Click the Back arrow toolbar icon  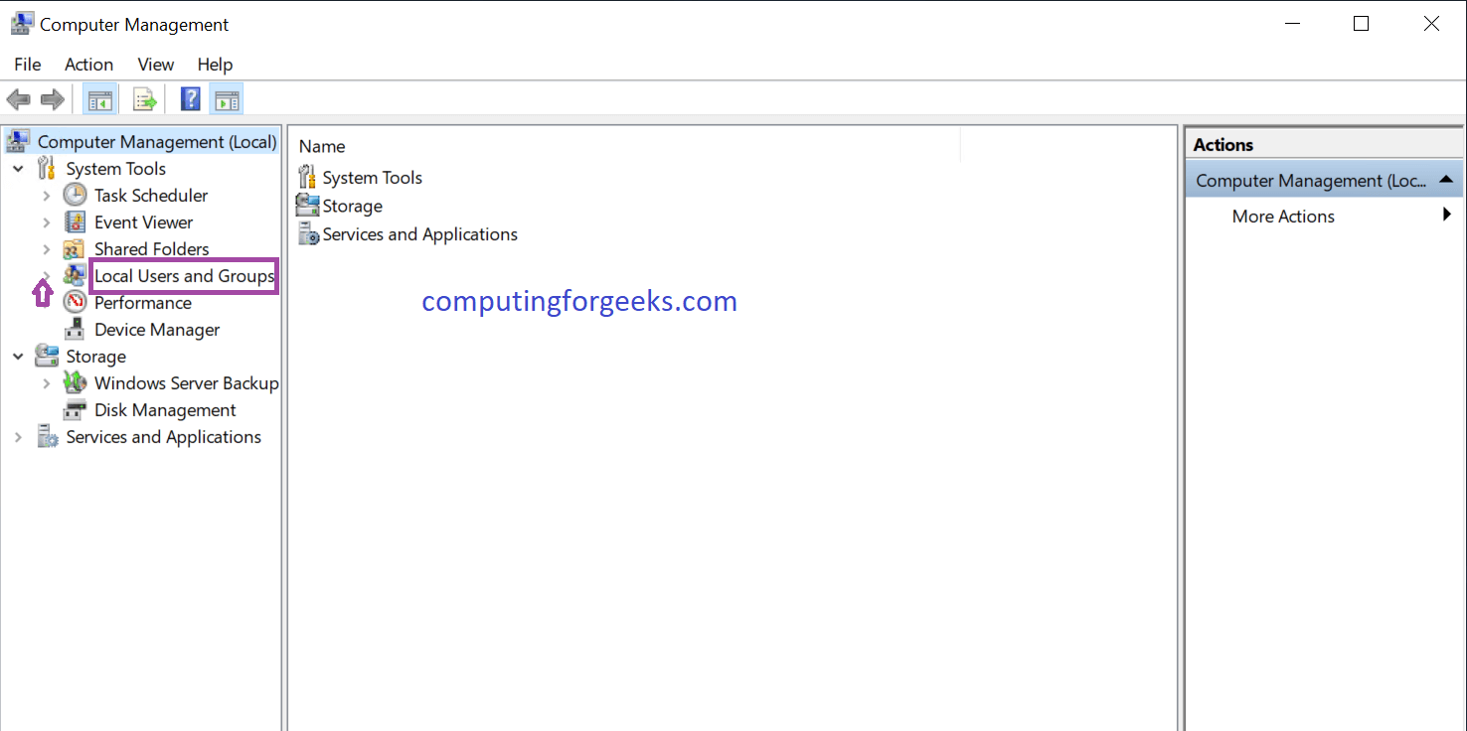point(18,99)
